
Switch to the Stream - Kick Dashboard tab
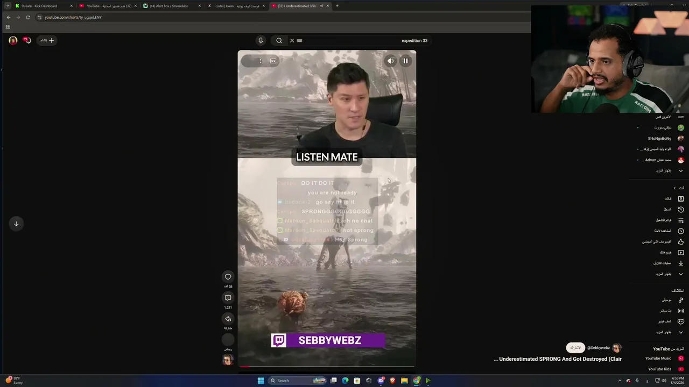pyautogui.click(x=43, y=6)
